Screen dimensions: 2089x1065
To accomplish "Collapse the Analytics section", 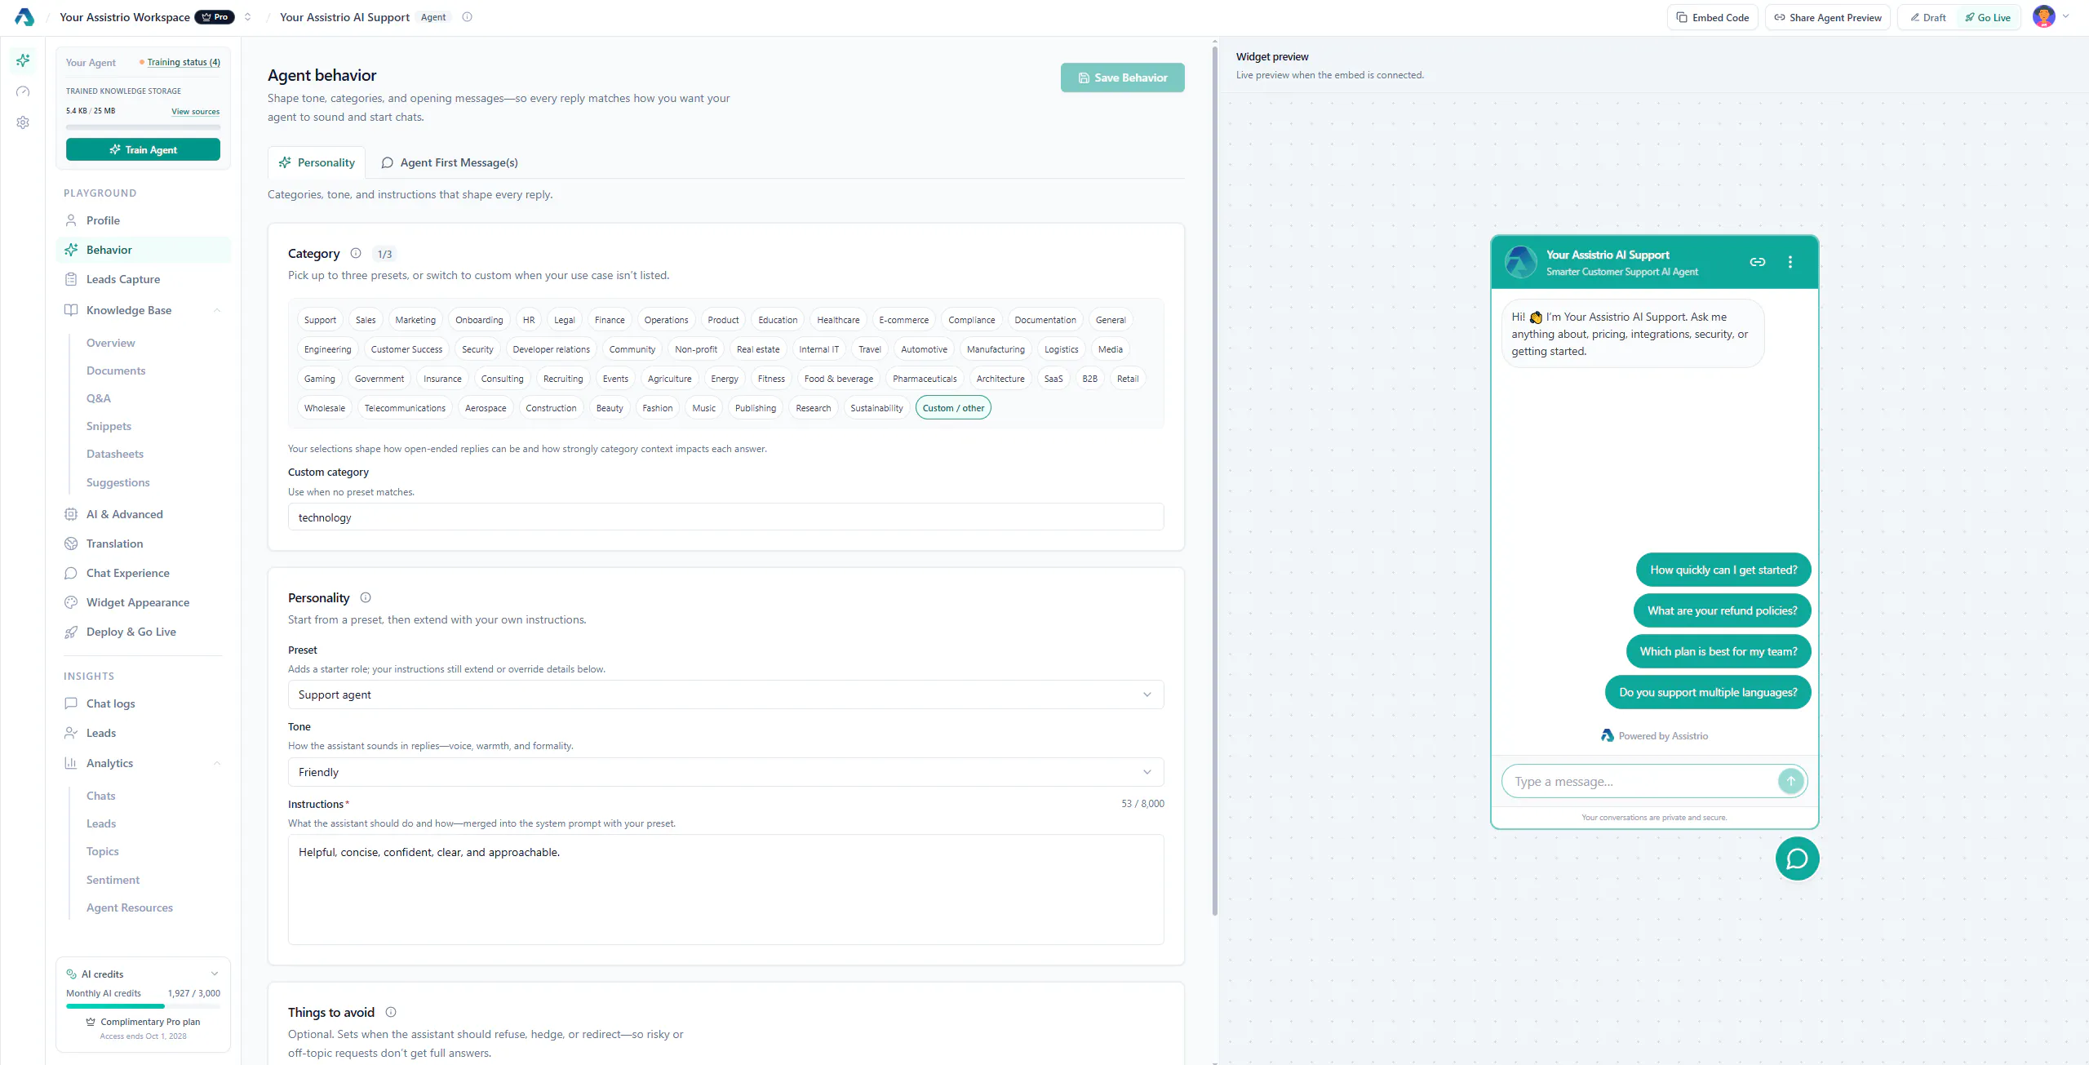I will point(217,763).
